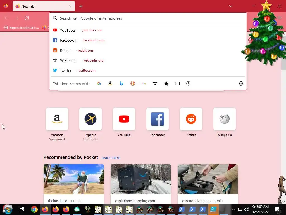This screenshot has width=286, height=215.
Task: Close the New Tab tab
Action: (70, 6)
